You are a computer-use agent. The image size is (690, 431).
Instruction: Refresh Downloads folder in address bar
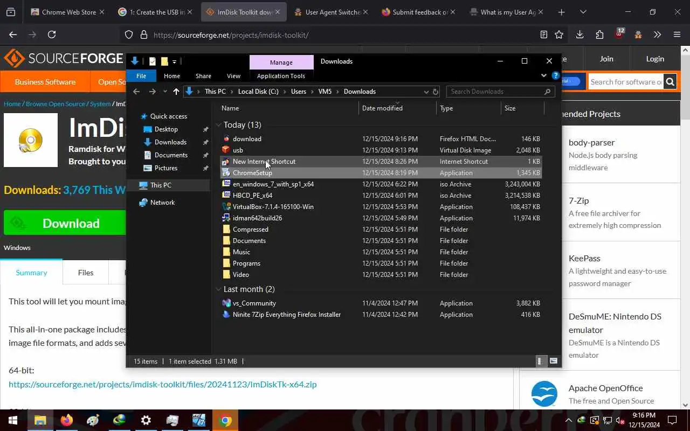(x=436, y=92)
